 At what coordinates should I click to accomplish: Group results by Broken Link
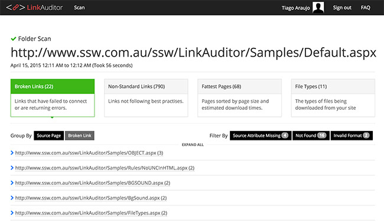point(80,135)
